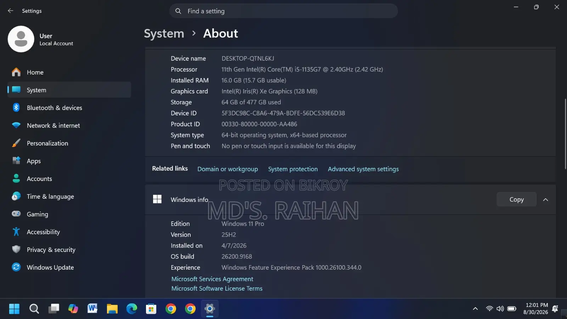Open taskbar Search
Viewport: 567px width, 319px height.
pyautogui.click(x=34, y=309)
